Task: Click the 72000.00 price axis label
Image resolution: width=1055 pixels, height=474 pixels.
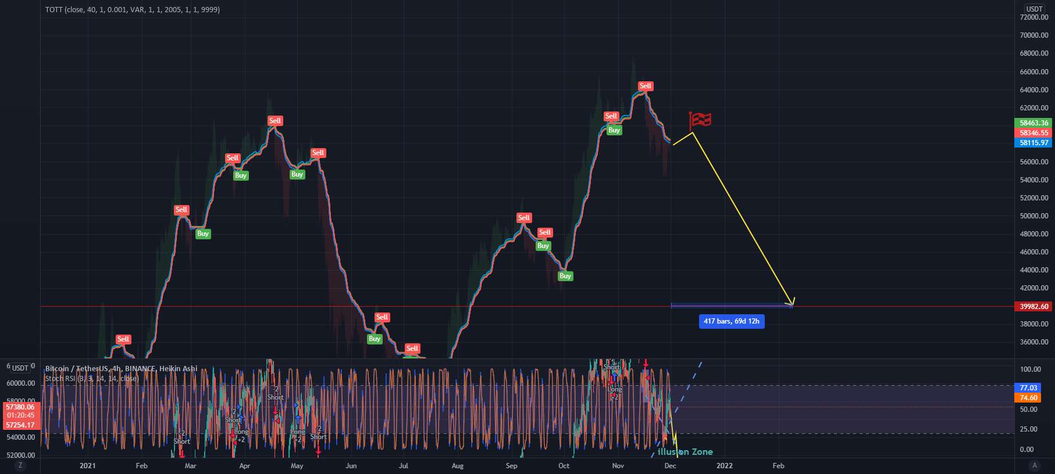Action: pos(1034,17)
